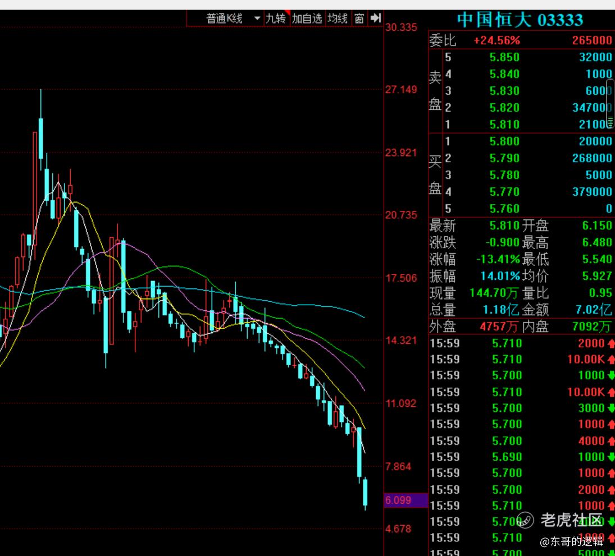Image resolution: width=615 pixels, height=556 pixels.
Task: Click the 5.690 trade tick row
Action: click(522, 457)
